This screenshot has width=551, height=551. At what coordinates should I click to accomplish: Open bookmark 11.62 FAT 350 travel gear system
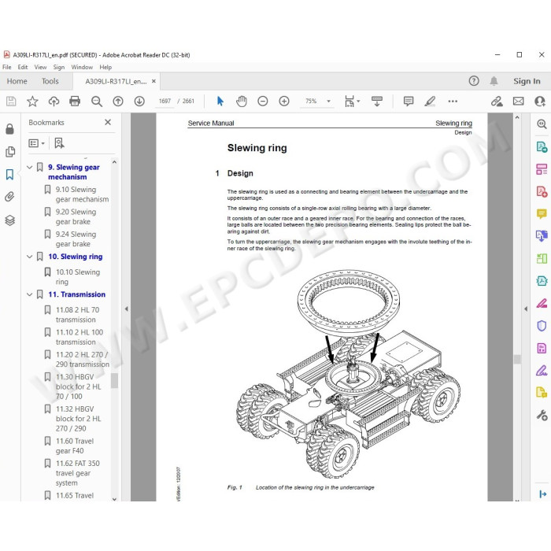point(78,473)
